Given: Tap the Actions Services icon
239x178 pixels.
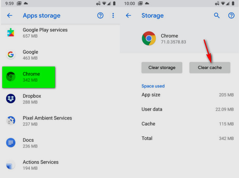Looking at the screenshot, I should point(11,165).
